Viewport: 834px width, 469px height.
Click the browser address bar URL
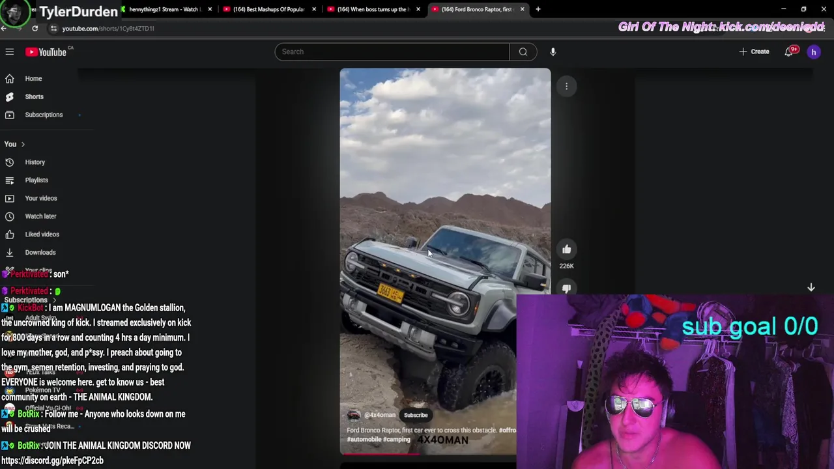tap(108, 29)
